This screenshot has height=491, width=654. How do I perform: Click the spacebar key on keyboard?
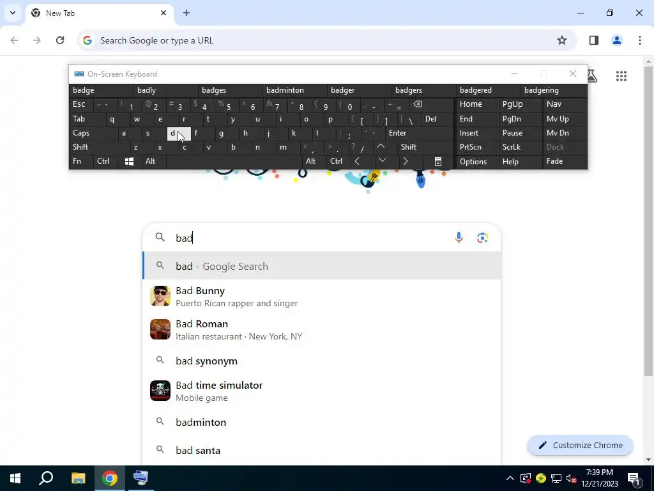[234, 161]
